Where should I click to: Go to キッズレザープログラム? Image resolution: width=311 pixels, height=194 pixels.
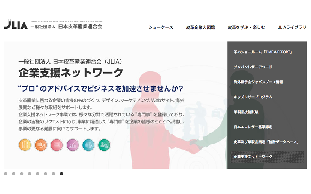[253, 97]
